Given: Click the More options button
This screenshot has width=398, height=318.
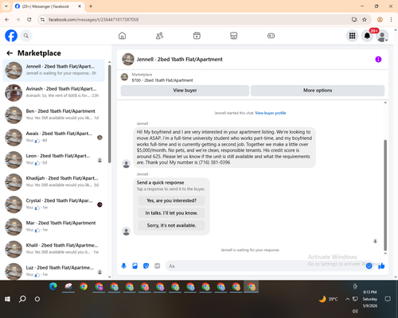Looking at the screenshot, I should pos(318,91).
